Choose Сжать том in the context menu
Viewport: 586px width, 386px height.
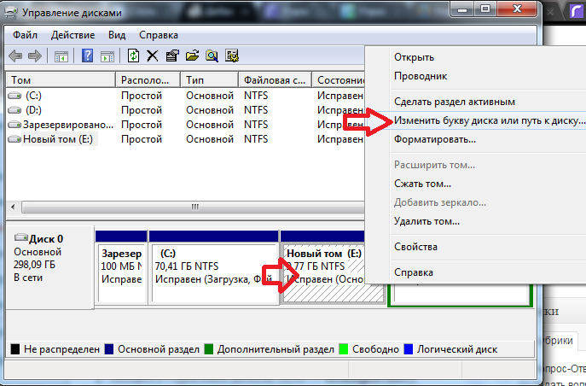click(422, 183)
